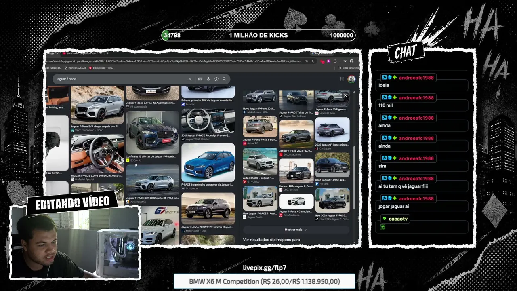
Task: Search by image with Google Lens icon
Action: point(216,79)
